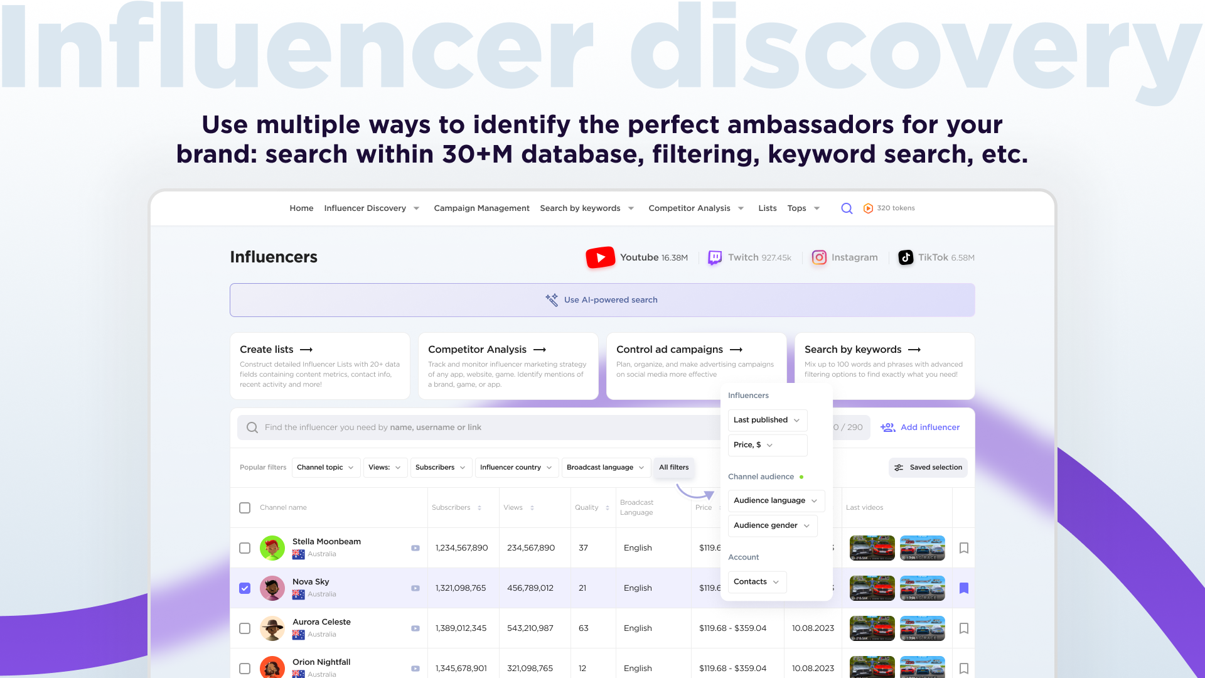
Task: Uncheck the Nova Sky row checkbox
Action: pos(245,588)
